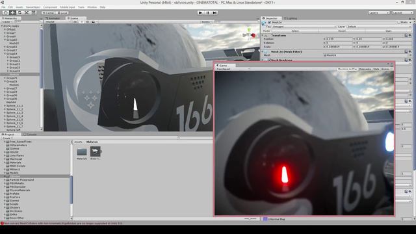Open the File menu

coord(3,7)
